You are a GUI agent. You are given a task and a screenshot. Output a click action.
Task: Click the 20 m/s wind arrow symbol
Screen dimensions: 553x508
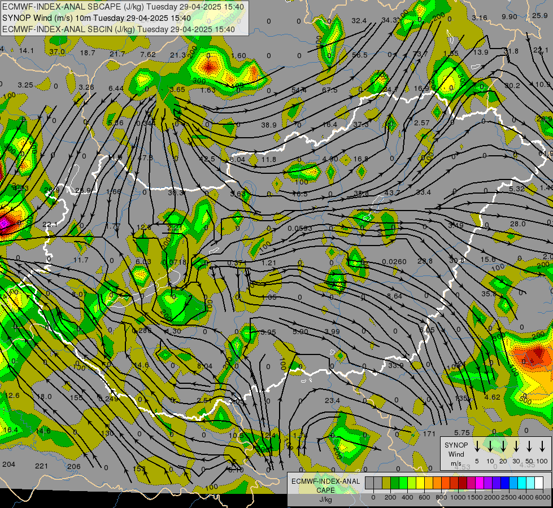click(503, 446)
